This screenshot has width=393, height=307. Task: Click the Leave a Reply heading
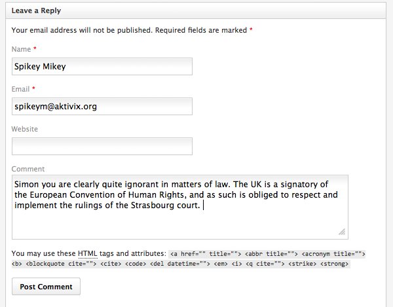pos(37,11)
